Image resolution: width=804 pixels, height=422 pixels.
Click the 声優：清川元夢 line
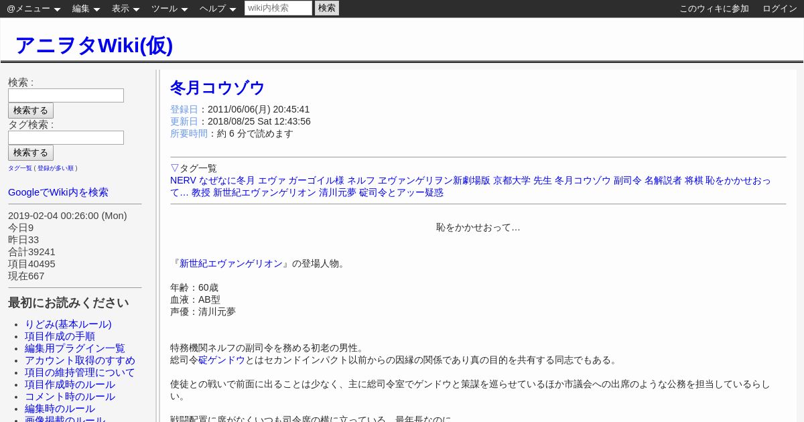click(203, 311)
